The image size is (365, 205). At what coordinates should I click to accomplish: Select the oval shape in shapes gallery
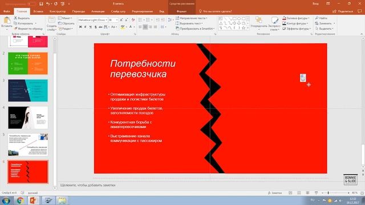coord(239,19)
